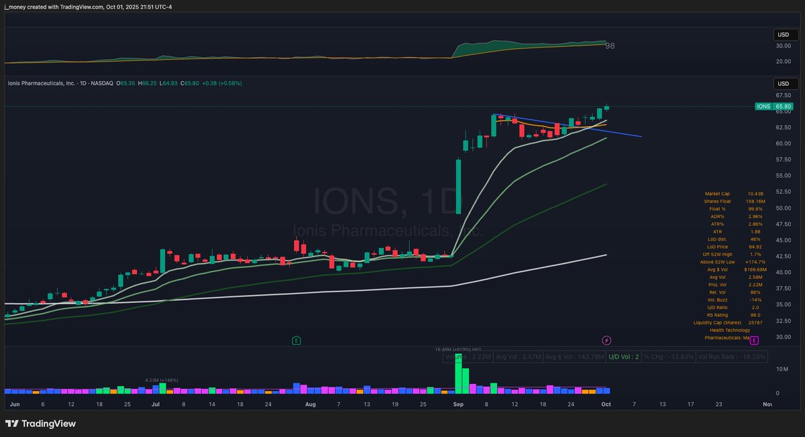805x437 pixels.
Task: Click the LoD Price 64.92 value
Action: tap(755, 247)
